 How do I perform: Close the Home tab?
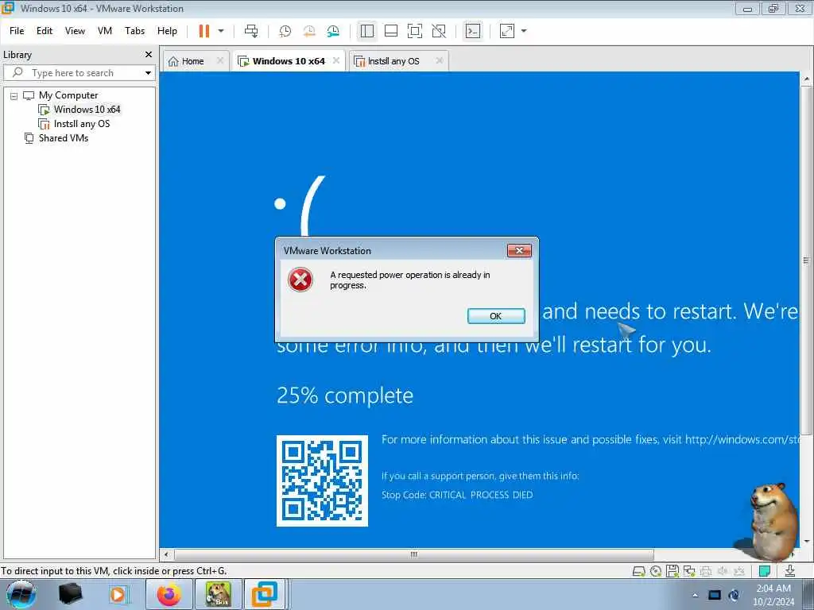pos(220,60)
